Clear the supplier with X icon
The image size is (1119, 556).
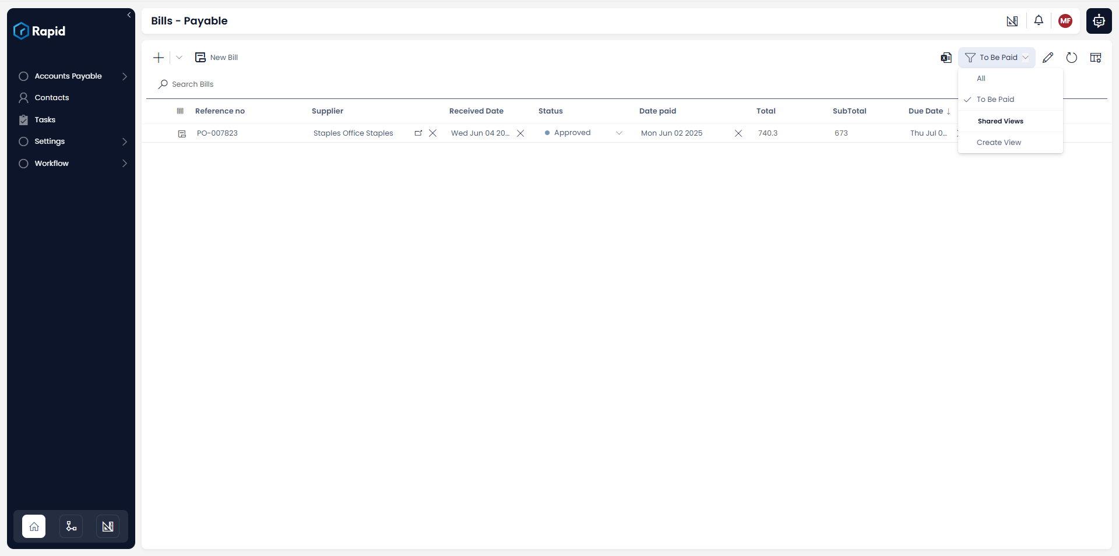pos(432,133)
